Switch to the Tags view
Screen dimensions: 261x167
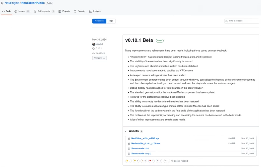point(111,21)
